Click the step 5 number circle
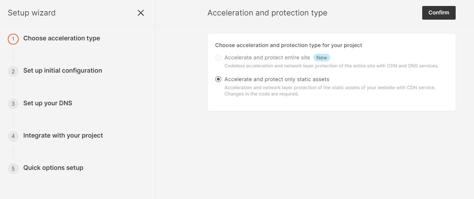The height and width of the screenshot is (199, 474). pos(13,169)
